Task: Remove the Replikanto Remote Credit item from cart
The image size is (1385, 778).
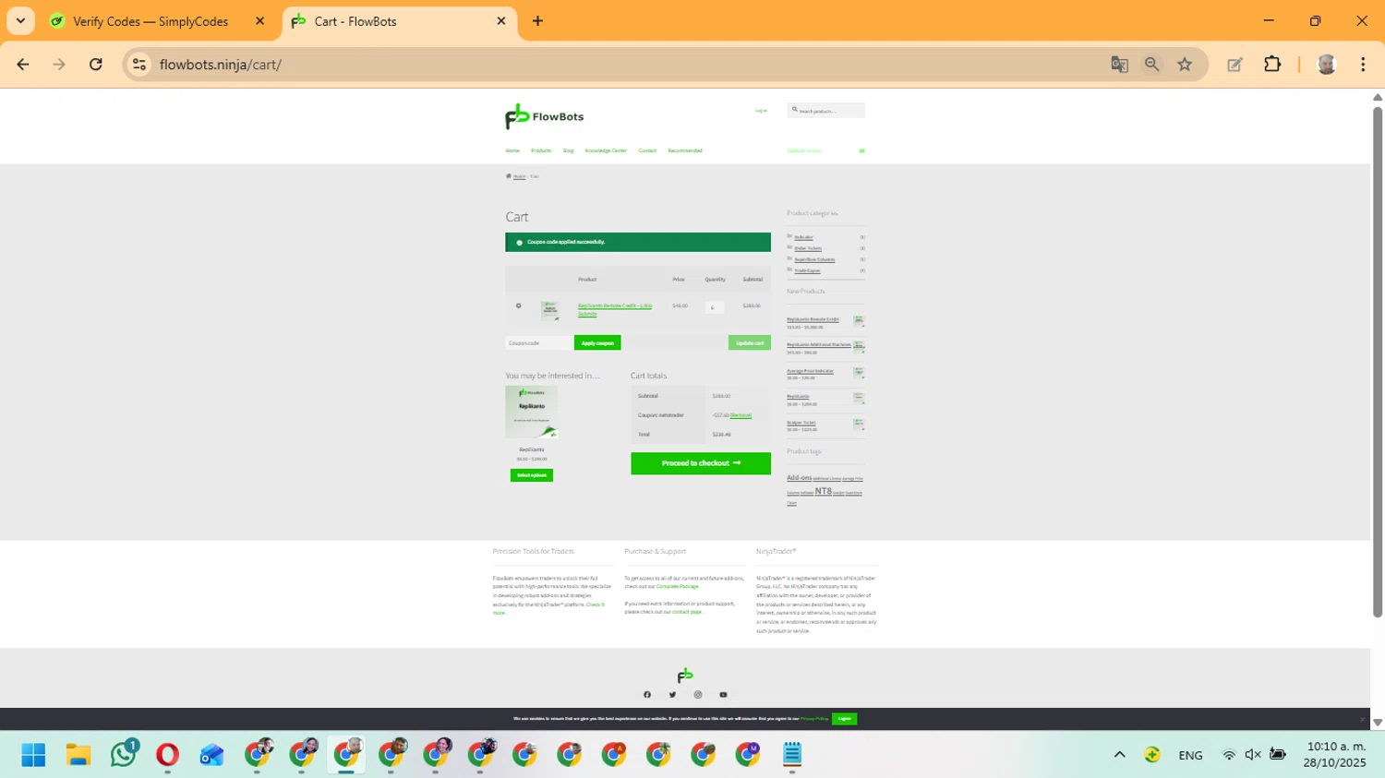Action: click(518, 305)
